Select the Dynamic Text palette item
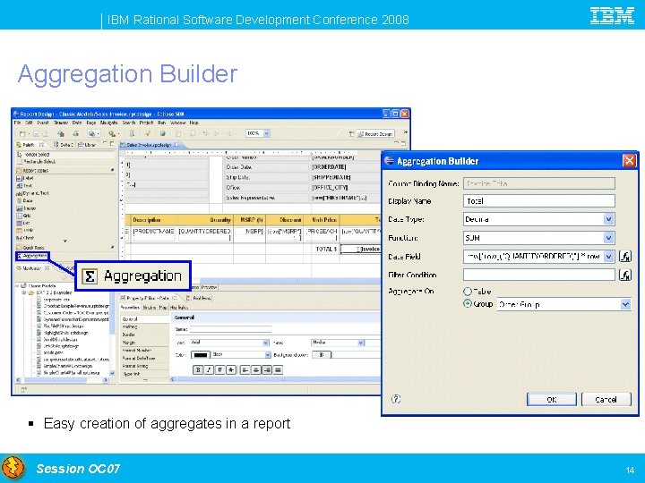This screenshot has width=645, height=483. click(32, 193)
